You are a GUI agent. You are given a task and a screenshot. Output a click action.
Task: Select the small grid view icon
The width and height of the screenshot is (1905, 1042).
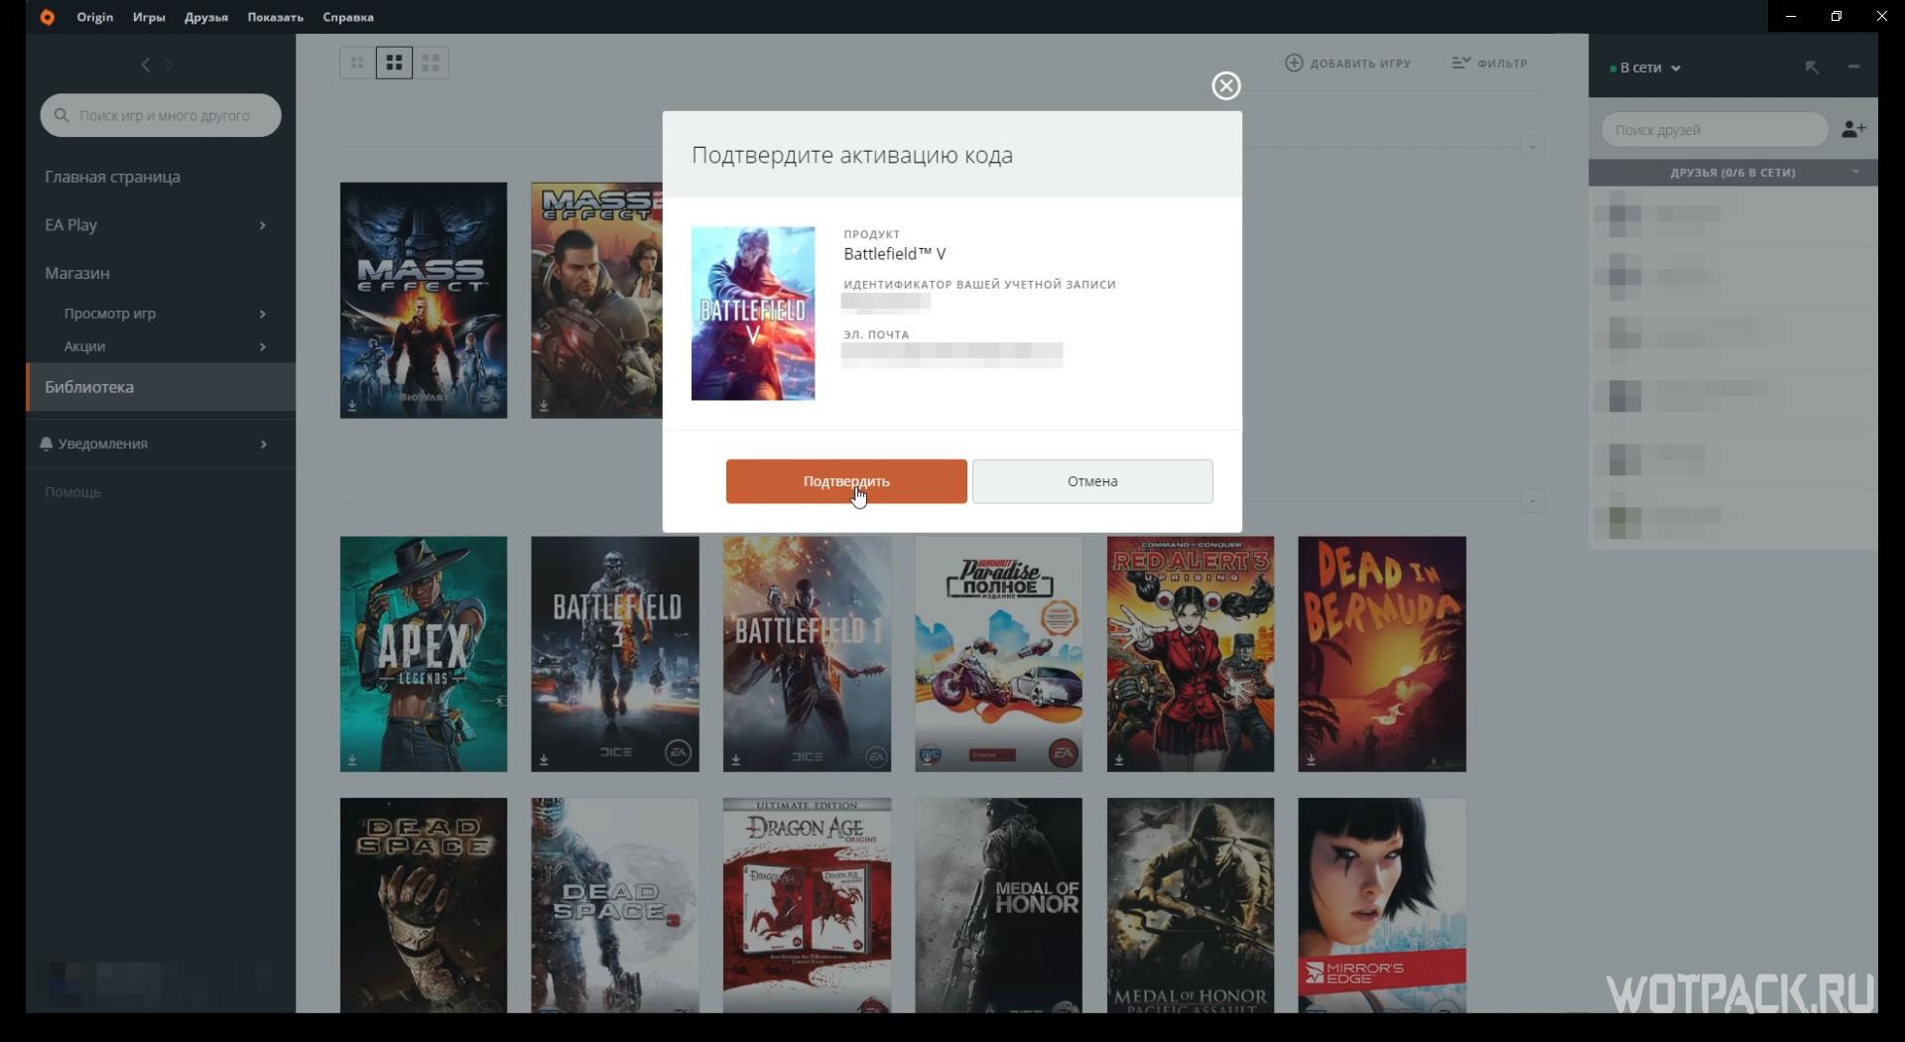coord(357,63)
